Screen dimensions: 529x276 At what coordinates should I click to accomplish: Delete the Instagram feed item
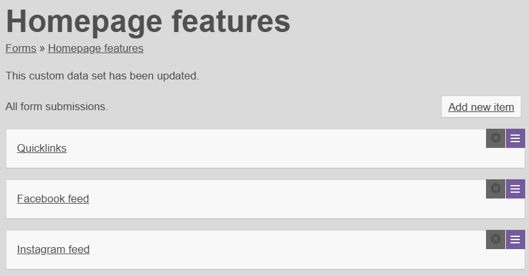(x=496, y=239)
